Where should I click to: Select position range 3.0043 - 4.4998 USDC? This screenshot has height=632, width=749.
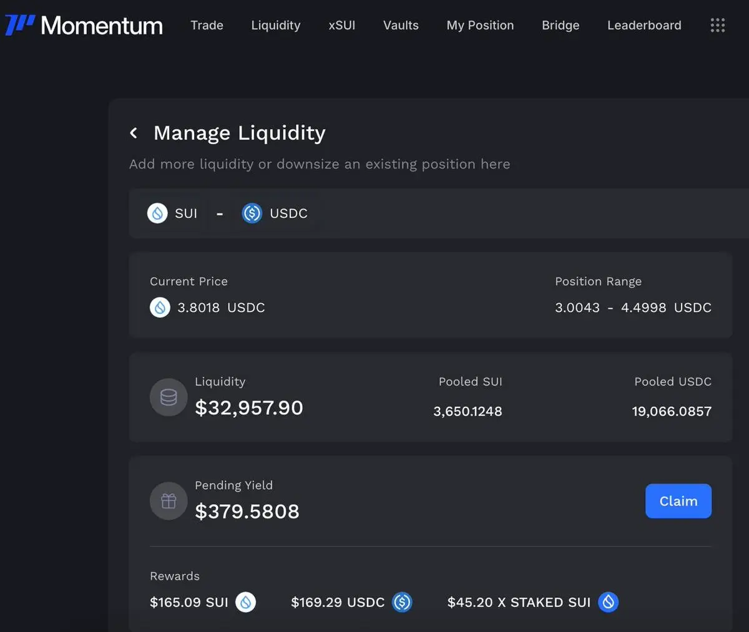(x=633, y=308)
